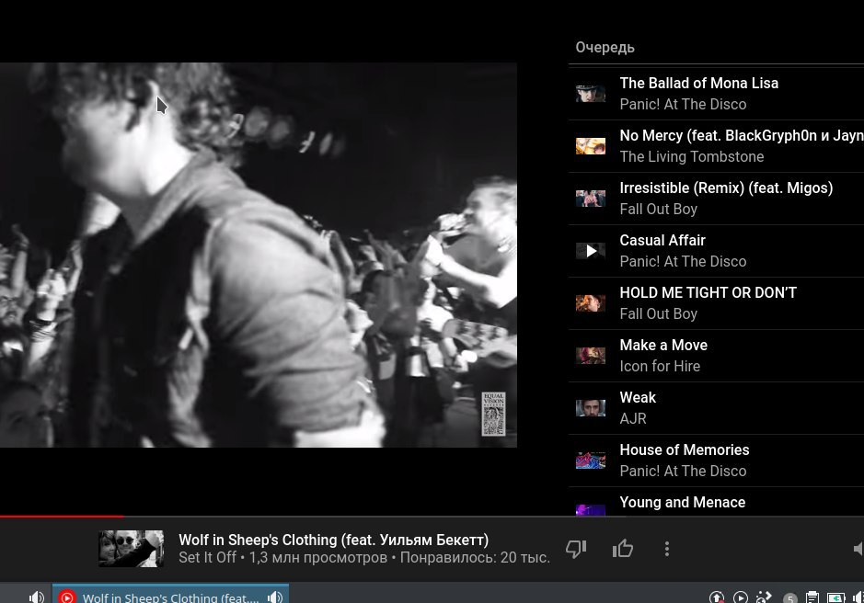Select Young and Menace in the queue

pyautogui.click(x=716, y=502)
